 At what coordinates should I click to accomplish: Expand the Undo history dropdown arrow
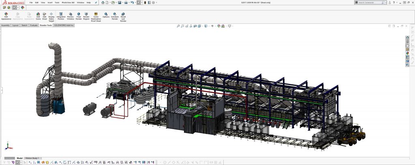pyautogui.click(x=135, y=2)
